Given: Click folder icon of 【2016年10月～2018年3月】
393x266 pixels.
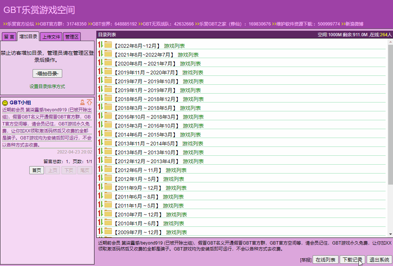Looking at the screenshot, I should click(108, 115).
